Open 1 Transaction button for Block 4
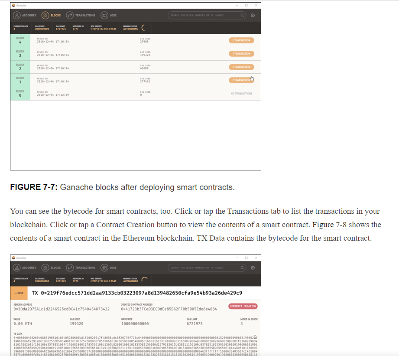Screen dimensions: 399x356 pos(241,40)
